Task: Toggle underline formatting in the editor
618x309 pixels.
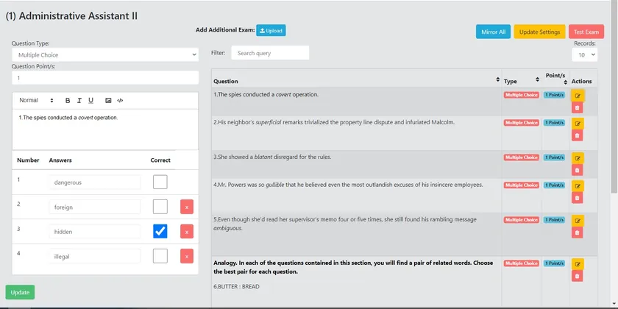Action: click(90, 101)
